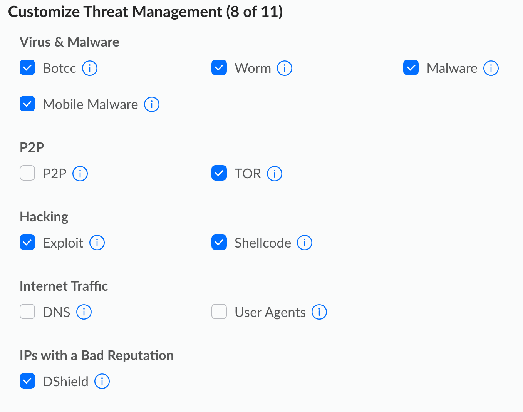This screenshot has height=412, width=523.
Task: Uncheck the DShield checkbox
Action: tap(27, 381)
